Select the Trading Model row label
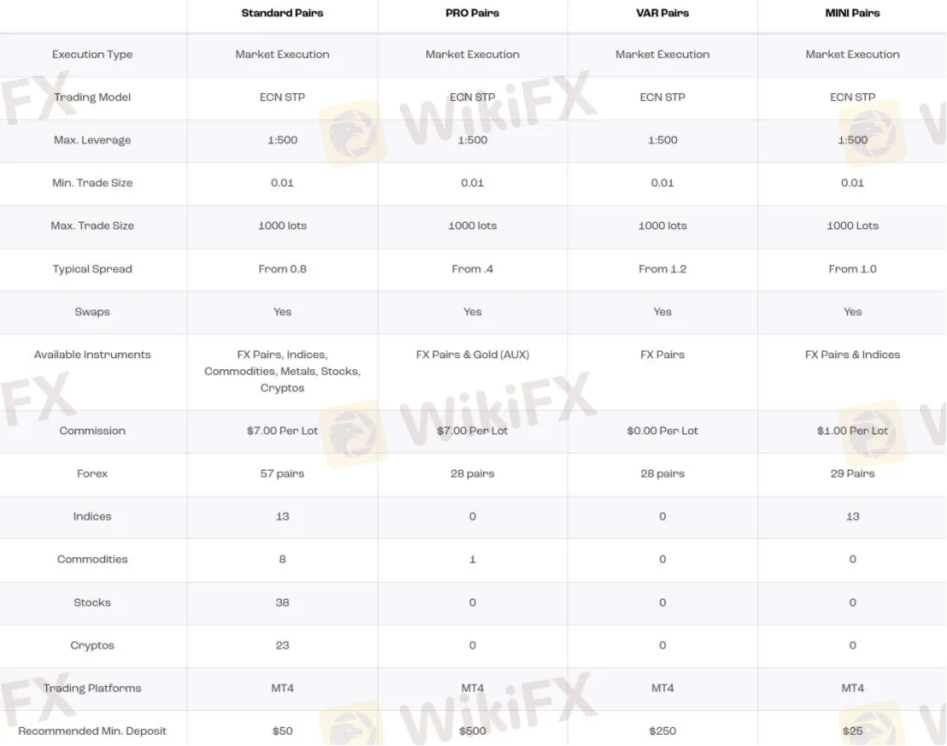Screen dimensions: 947x746 coord(92,97)
